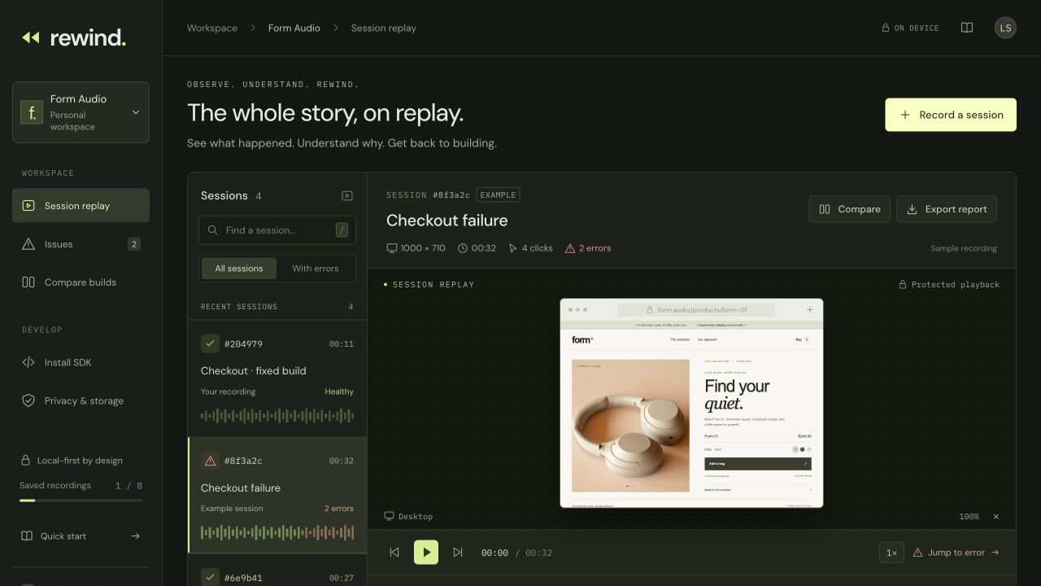The image size is (1041, 586).
Task: Close the replay viewport with X
Action: (x=995, y=517)
